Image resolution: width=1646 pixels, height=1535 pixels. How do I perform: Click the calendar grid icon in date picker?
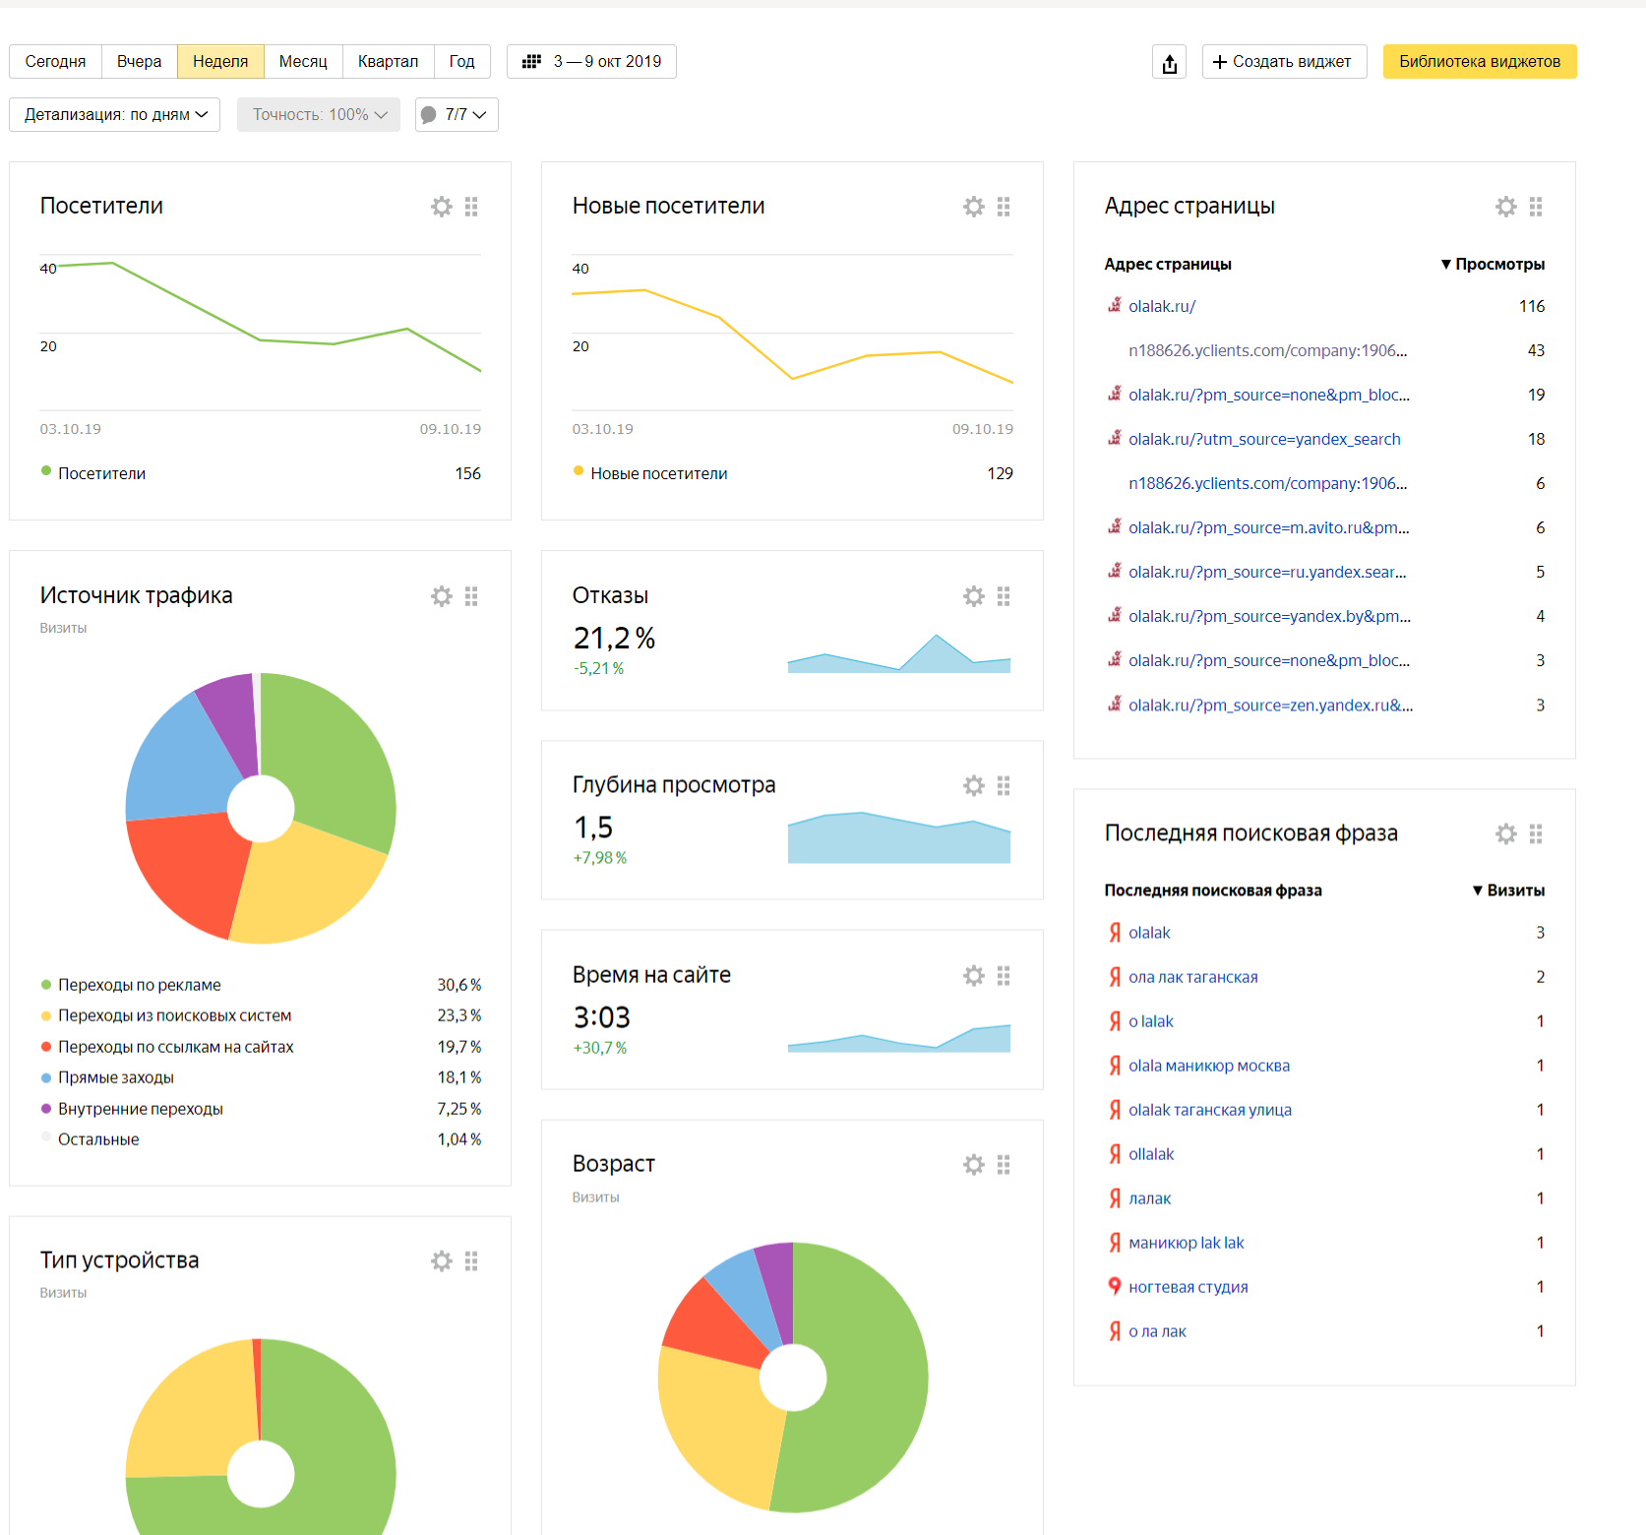[531, 61]
